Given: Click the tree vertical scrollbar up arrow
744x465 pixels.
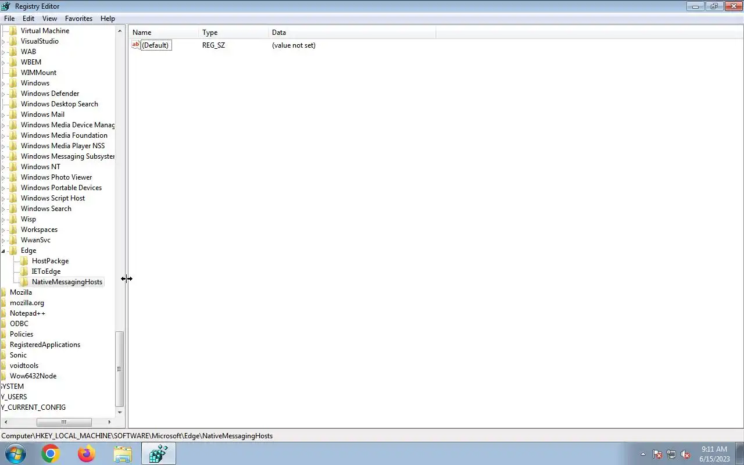Looking at the screenshot, I should click(x=120, y=31).
